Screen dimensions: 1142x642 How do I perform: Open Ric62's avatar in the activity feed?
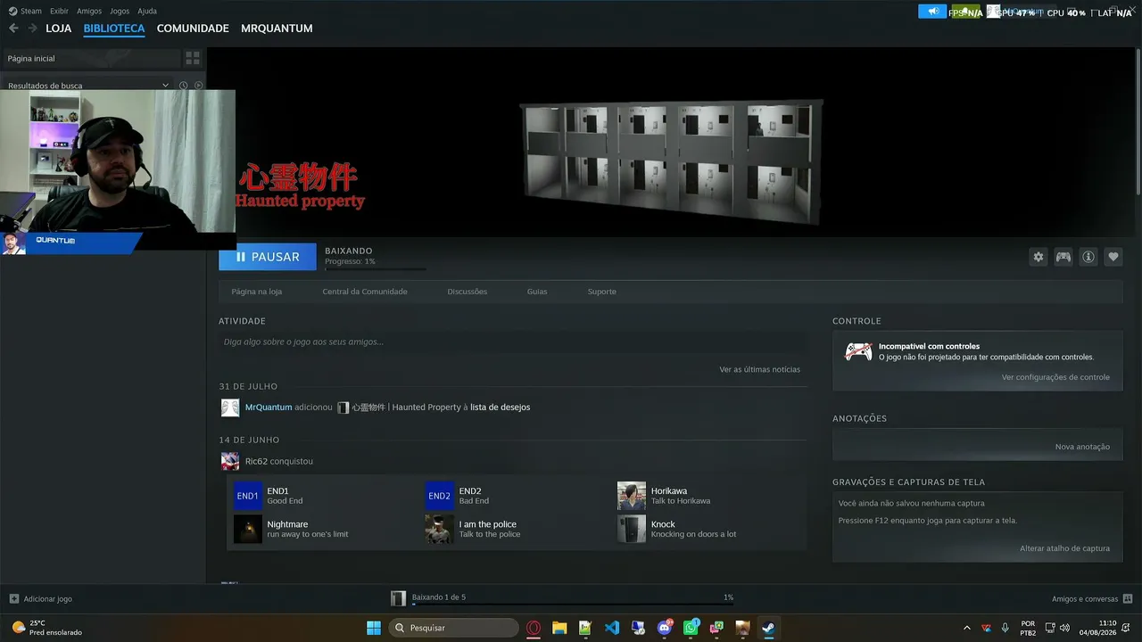click(x=230, y=461)
